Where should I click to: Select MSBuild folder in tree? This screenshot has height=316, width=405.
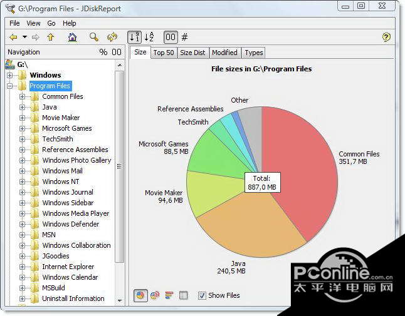pos(53,288)
